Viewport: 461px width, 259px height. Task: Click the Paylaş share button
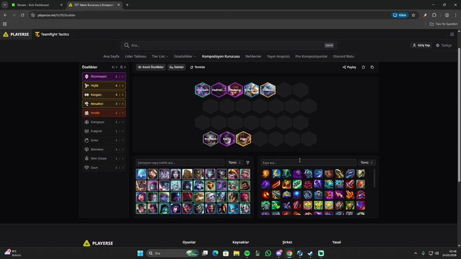point(349,67)
